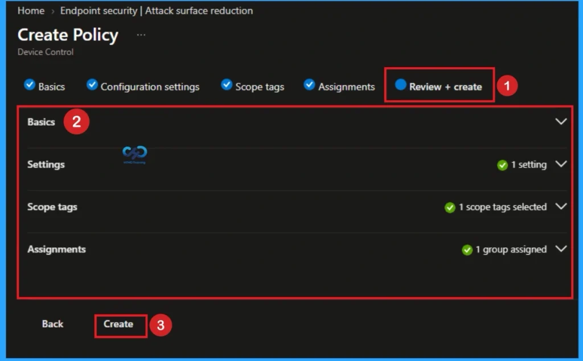This screenshot has height=361, width=583.
Task: Expand the Settings section chevron
Action: point(561,164)
